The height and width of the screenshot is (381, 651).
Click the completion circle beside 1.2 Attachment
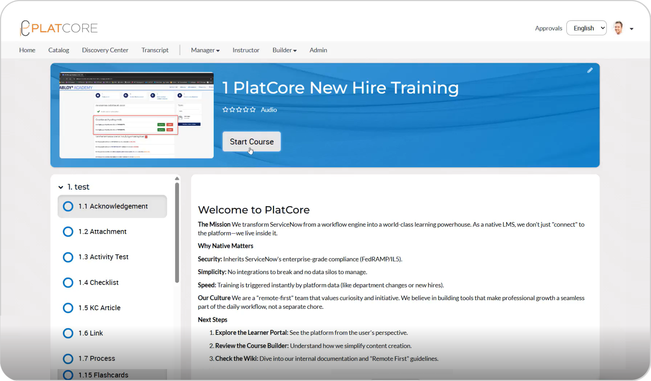click(68, 231)
